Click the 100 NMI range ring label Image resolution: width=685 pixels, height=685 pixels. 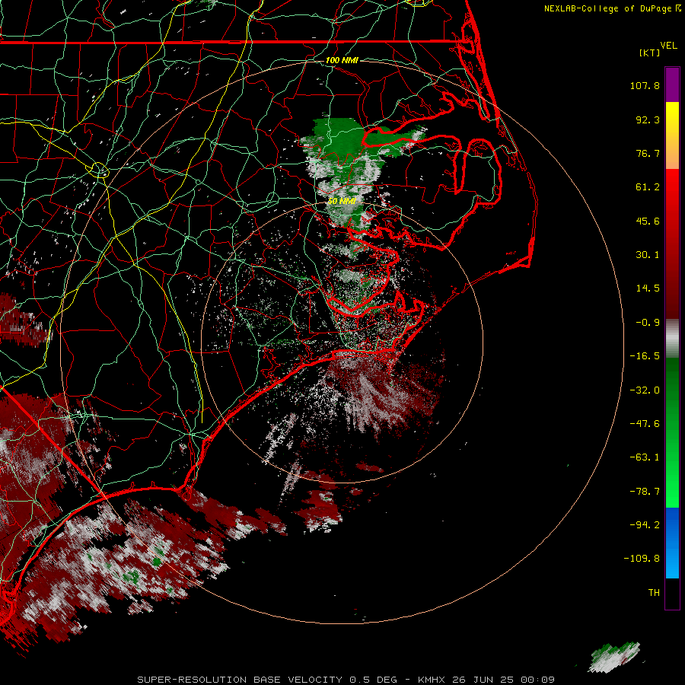pyautogui.click(x=342, y=60)
